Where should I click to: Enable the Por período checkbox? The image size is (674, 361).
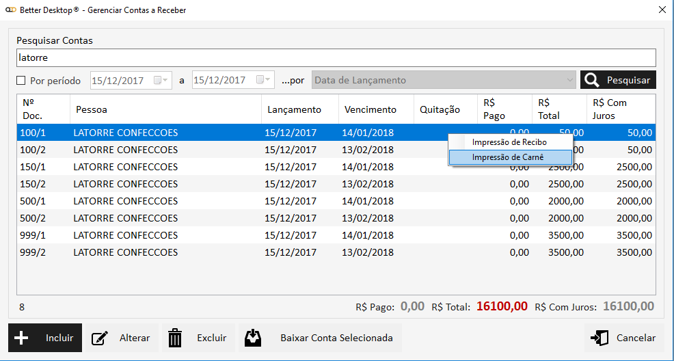click(21, 81)
